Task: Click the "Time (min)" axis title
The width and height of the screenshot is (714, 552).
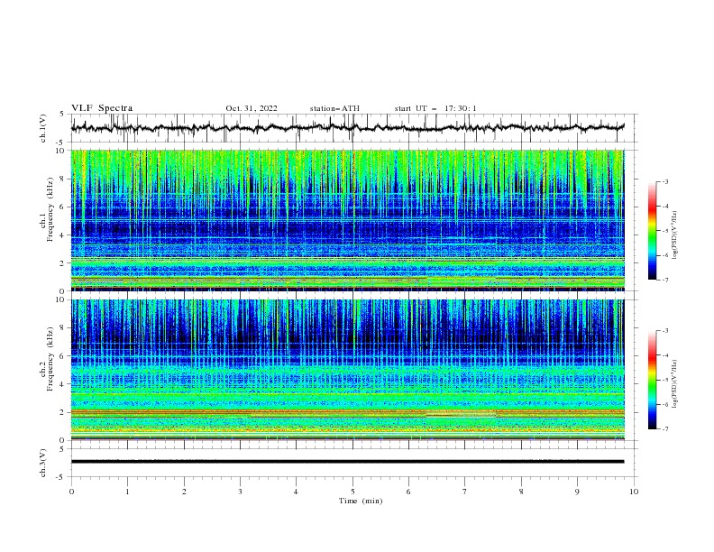Action: (361, 501)
